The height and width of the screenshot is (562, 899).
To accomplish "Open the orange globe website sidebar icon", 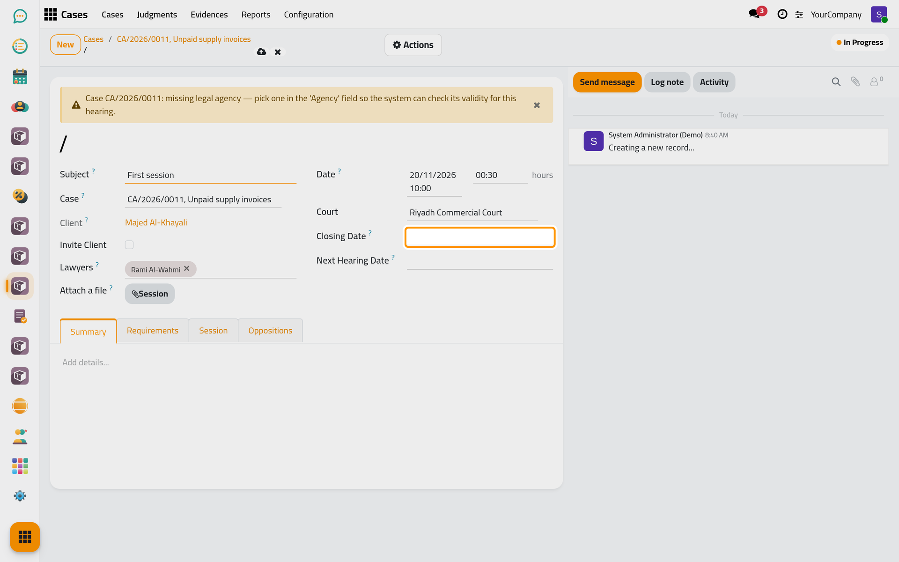I will coord(20,406).
